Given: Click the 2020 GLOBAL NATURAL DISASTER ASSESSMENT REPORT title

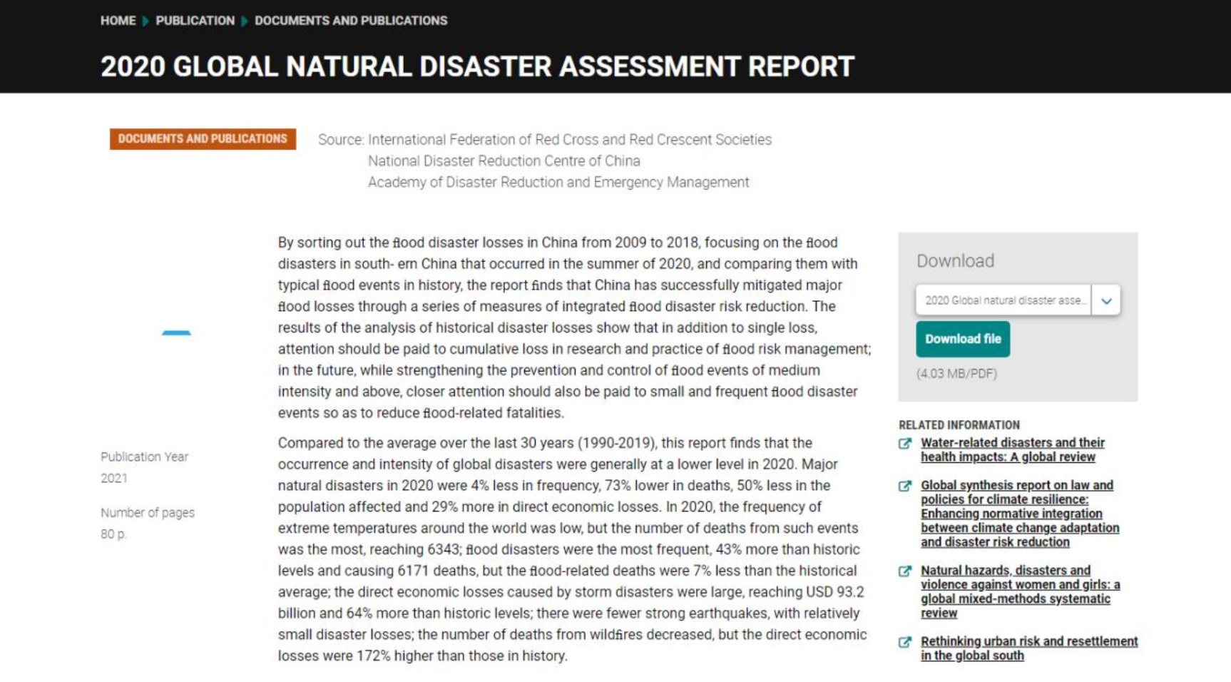Looking at the screenshot, I should coord(477,66).
